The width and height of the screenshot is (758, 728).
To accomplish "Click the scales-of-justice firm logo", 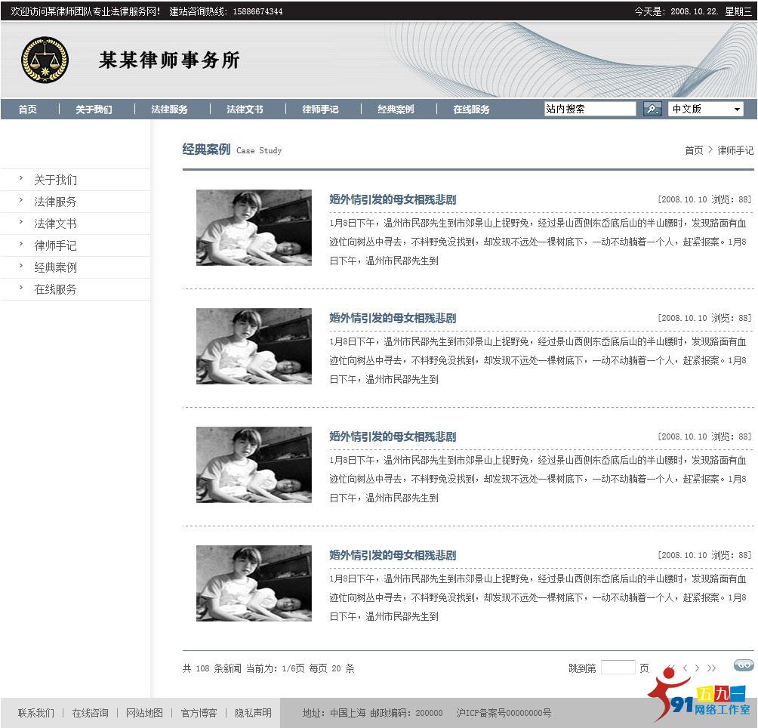I will pyautogui.click(x=45, y=60).
